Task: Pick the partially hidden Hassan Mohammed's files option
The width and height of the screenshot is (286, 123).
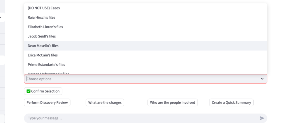Action: (x=48, y=74)
